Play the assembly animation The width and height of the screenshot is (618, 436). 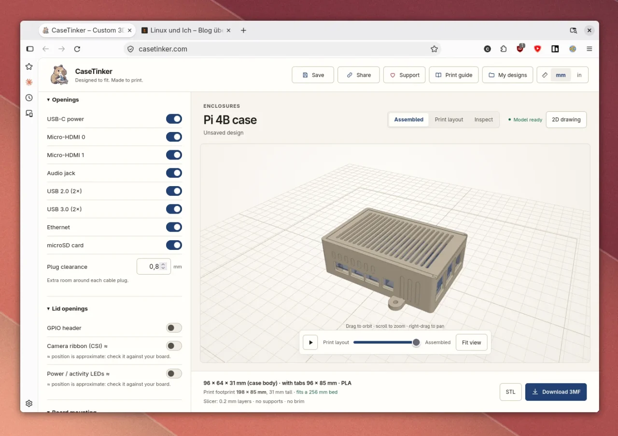click(x=310, y=342)
